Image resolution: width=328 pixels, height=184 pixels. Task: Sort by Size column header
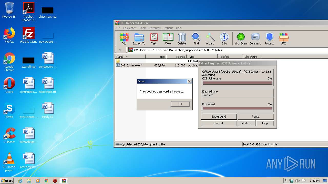click(x=156, y=57)
